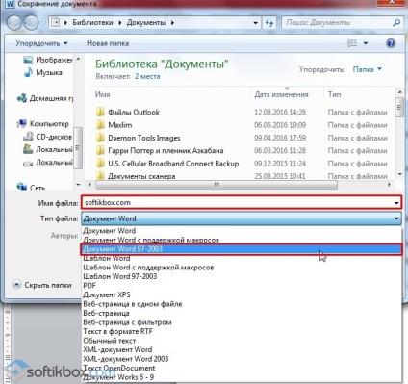Screen dimensions: 408x384
Task: Sort by the Имя column header
Action: pyautogui.click(x=103, y=94)
